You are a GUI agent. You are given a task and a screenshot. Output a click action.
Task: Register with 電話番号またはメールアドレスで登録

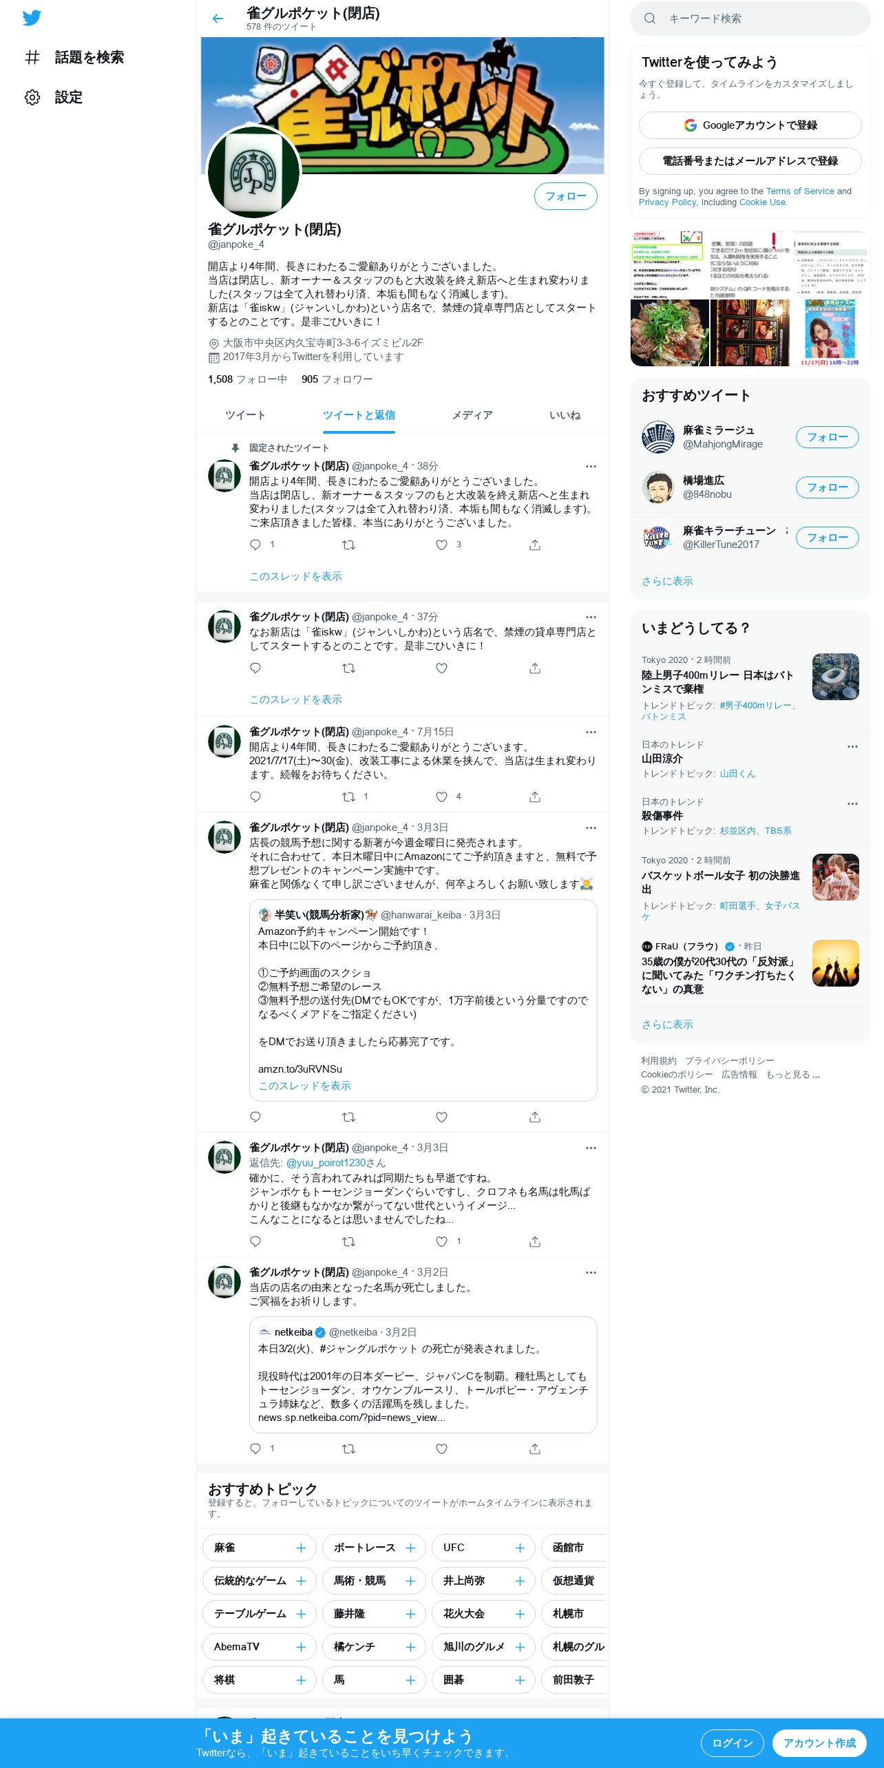pos(750,161)
